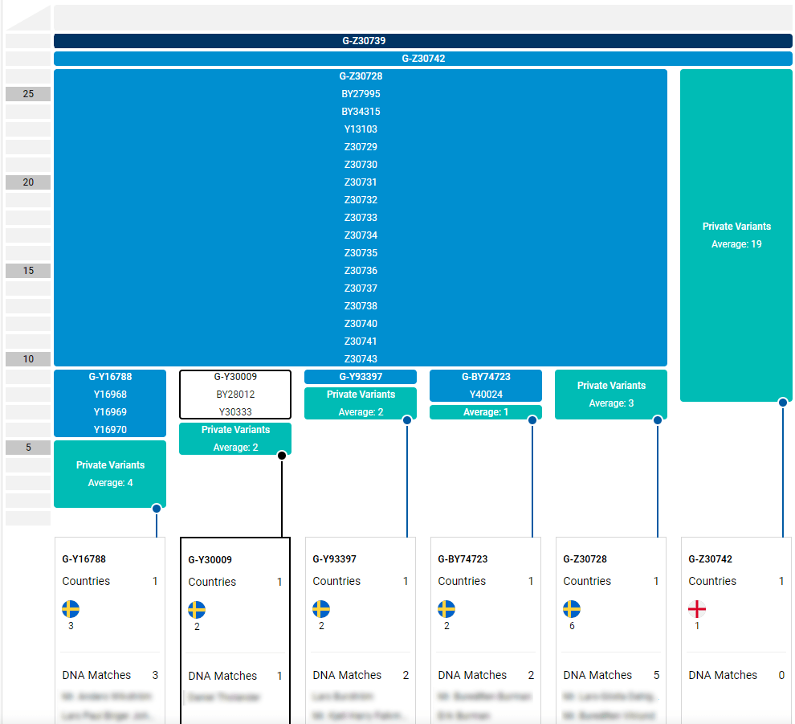Click the outlined G-Y30009 branch box
The image size is (795, 724).
[x=235, y=394]
